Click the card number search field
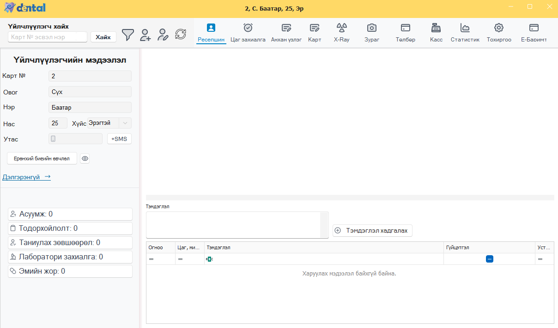558x328 pixels. click(48, 37)
